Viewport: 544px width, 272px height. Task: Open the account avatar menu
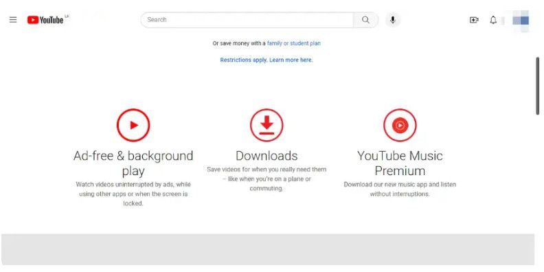tap(521, 21)
